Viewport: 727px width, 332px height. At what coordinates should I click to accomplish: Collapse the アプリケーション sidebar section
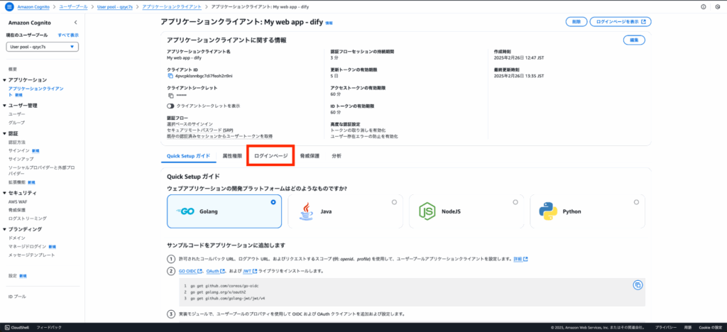(x=4, y=80)
